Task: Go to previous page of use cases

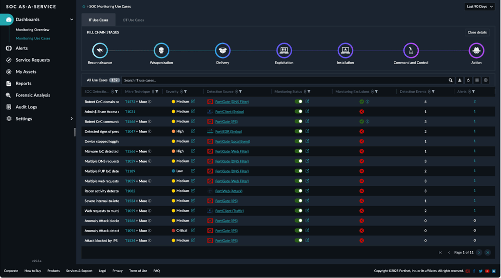Action: coord(449,252)
